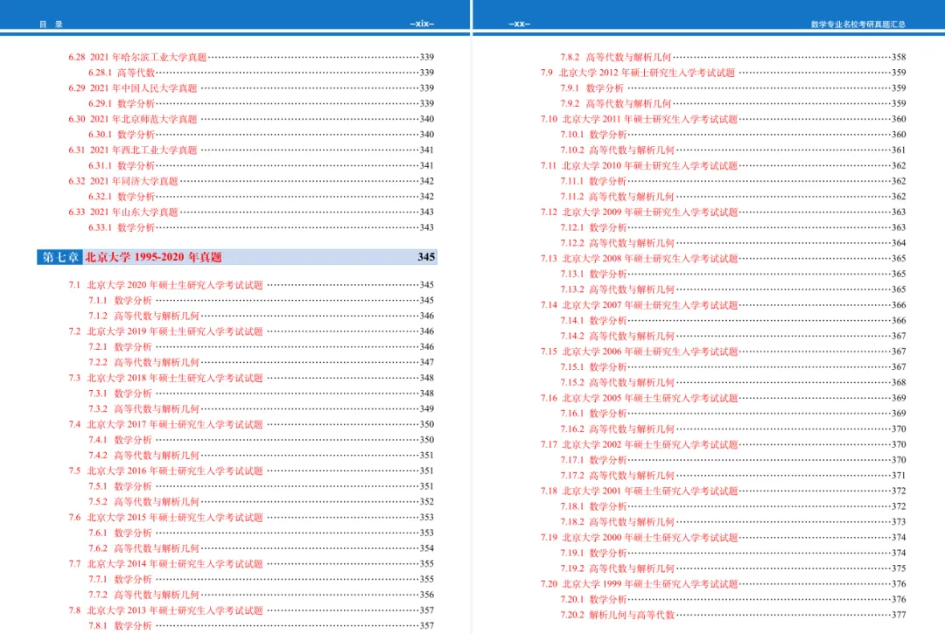This screenshot has height=634, width=945.
Task: Select the header title 数学专业名校考研真题汇总
Action: click(857, 24)
